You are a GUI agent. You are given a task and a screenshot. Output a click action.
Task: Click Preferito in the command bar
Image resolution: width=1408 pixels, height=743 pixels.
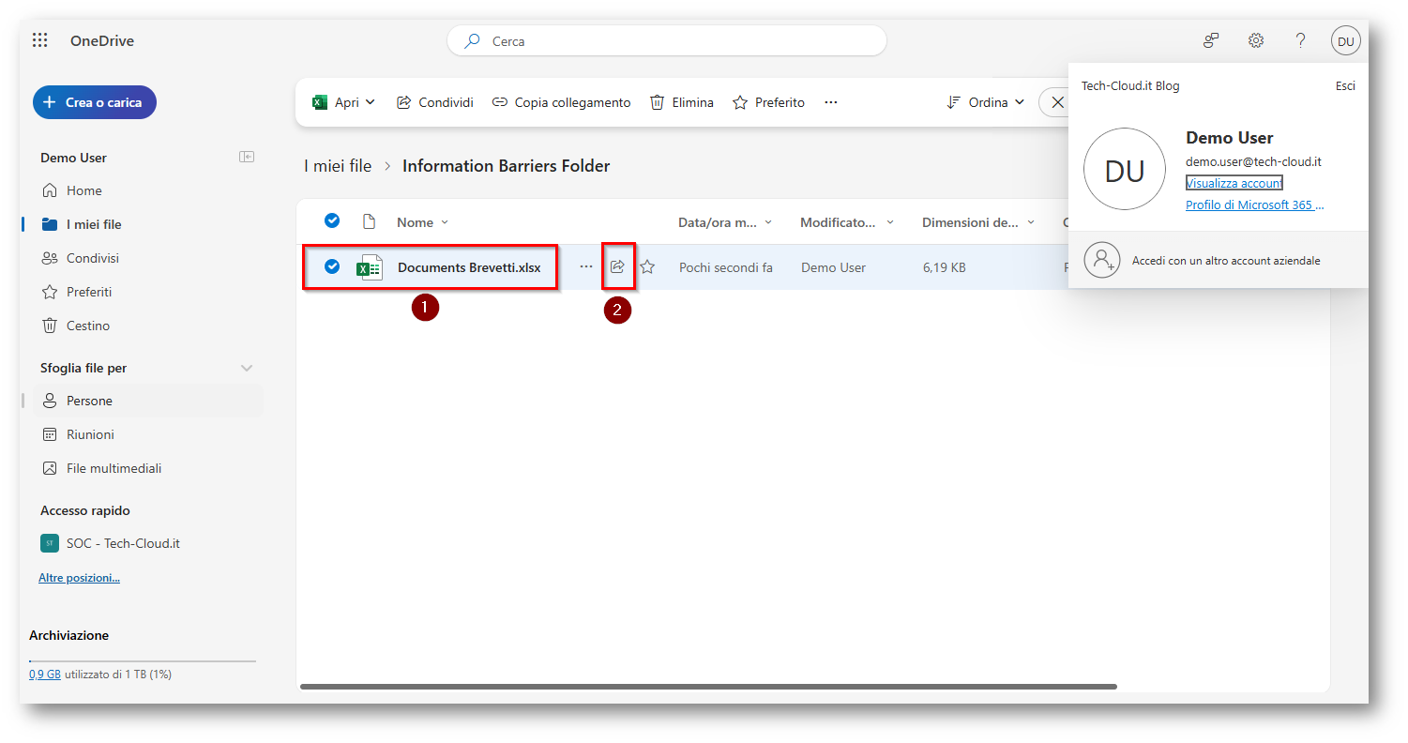pos(769,102)
